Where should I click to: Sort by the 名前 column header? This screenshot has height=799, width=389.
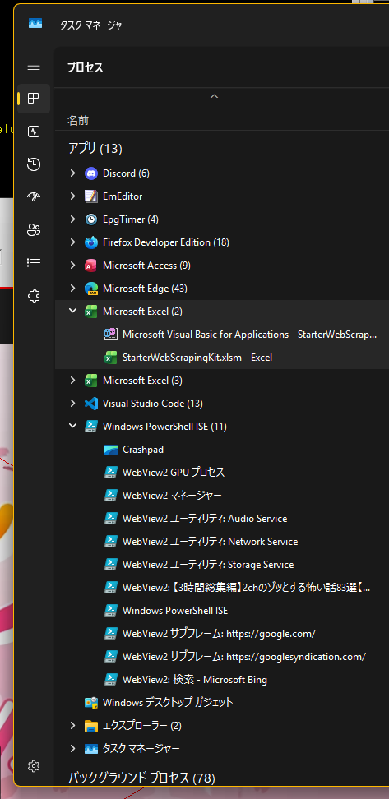coord(78,121)
